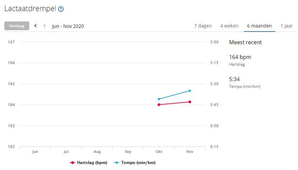Go to previous period with left arrow

tap(36, 26)
